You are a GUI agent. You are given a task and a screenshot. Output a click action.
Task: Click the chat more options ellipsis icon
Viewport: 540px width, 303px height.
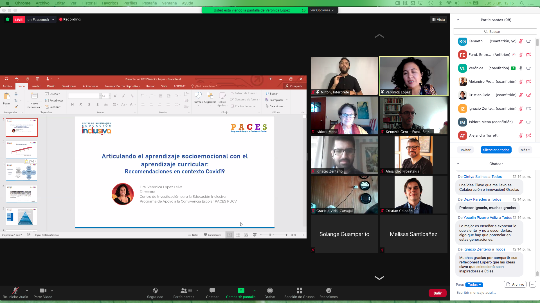pyautogui.click(x=532, y=284)
